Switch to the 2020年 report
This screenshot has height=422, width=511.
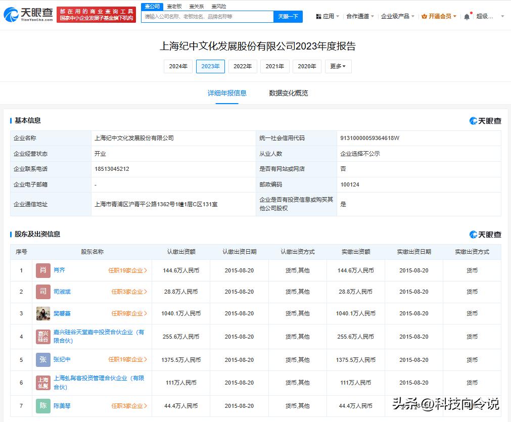[307, 67]
